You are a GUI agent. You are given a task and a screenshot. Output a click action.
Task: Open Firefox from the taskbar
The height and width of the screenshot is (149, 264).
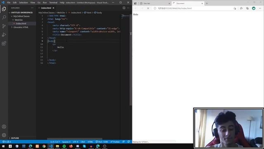pos(71,146)
